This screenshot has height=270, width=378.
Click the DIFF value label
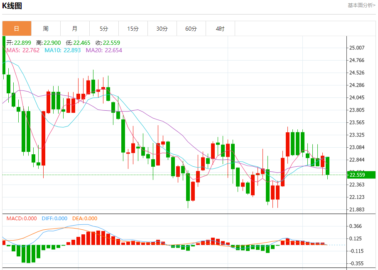pos(54,219)
